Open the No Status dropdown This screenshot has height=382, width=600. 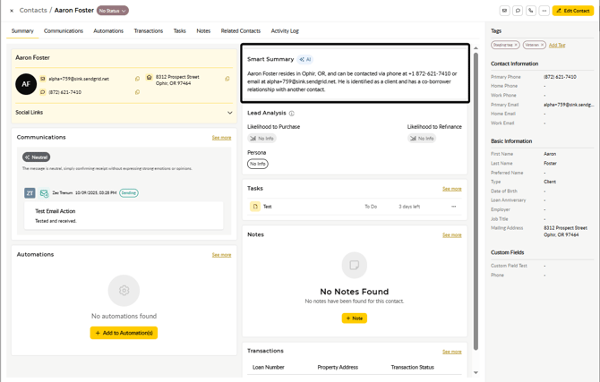(112, 11)
